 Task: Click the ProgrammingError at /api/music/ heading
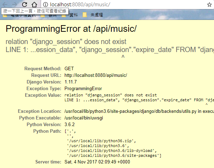pos(71,29)
